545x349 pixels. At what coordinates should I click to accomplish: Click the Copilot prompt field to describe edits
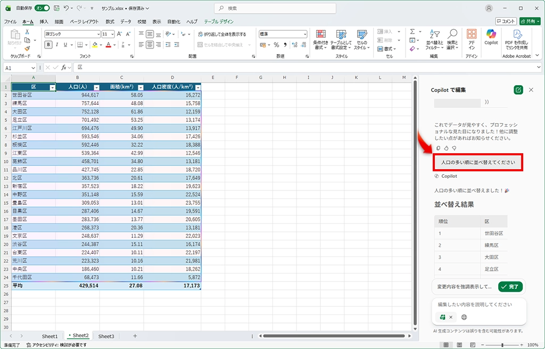click(x=475, y=305)
